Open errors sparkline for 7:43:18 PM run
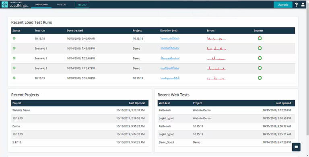The height and width of the screenshot is (157, 309). point(216,48)
